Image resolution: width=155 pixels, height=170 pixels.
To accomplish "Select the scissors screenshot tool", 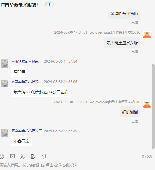I will pyautogui.click(x=22, y=156).
